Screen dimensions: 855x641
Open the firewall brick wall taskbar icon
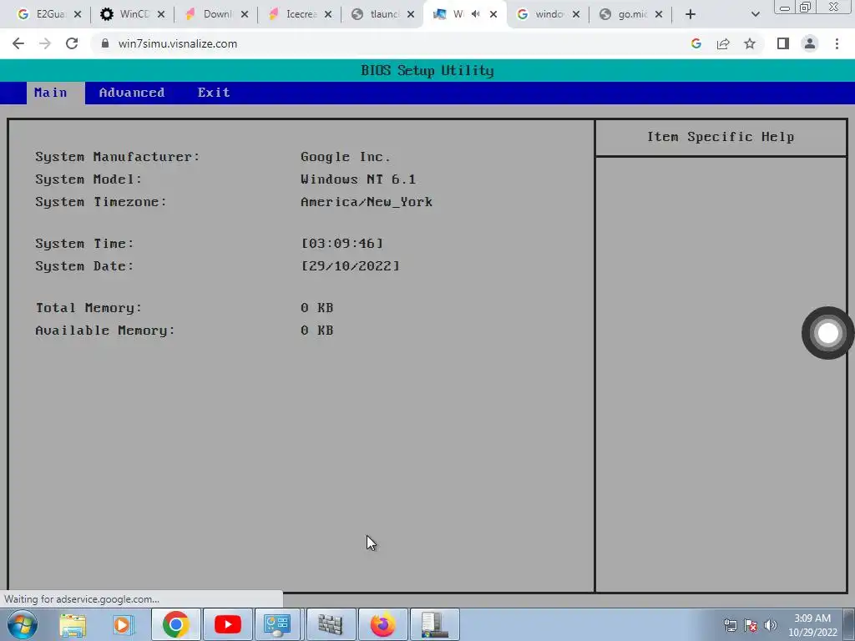pyautogui.click(x=331, y=624)
